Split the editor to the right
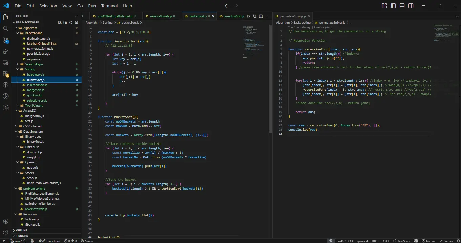The image size is (461, 243). 261,16
